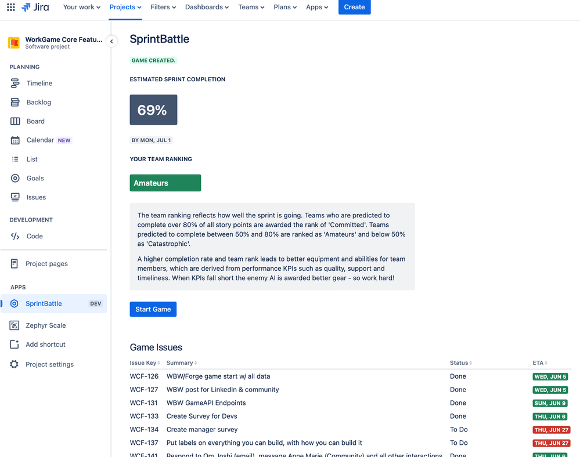Image resolution: width=580 pixels, height=457 pixels.
Task: Select the SprintBattle app item
Action: (53, 304)
